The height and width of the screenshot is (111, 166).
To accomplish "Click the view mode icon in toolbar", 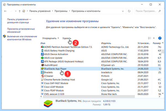I will click(149, 38).
